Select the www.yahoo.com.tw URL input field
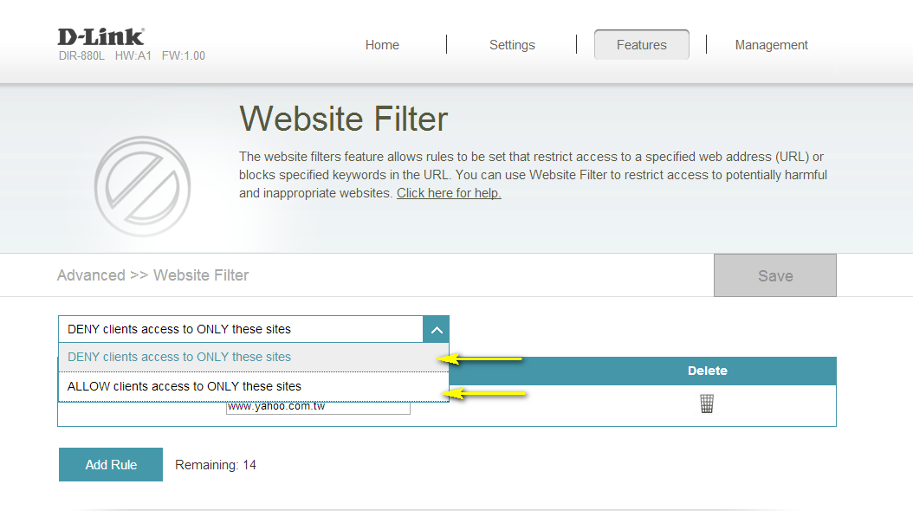Image resolution: width=913 pixels, height=523 pixels. pos(318,407)
